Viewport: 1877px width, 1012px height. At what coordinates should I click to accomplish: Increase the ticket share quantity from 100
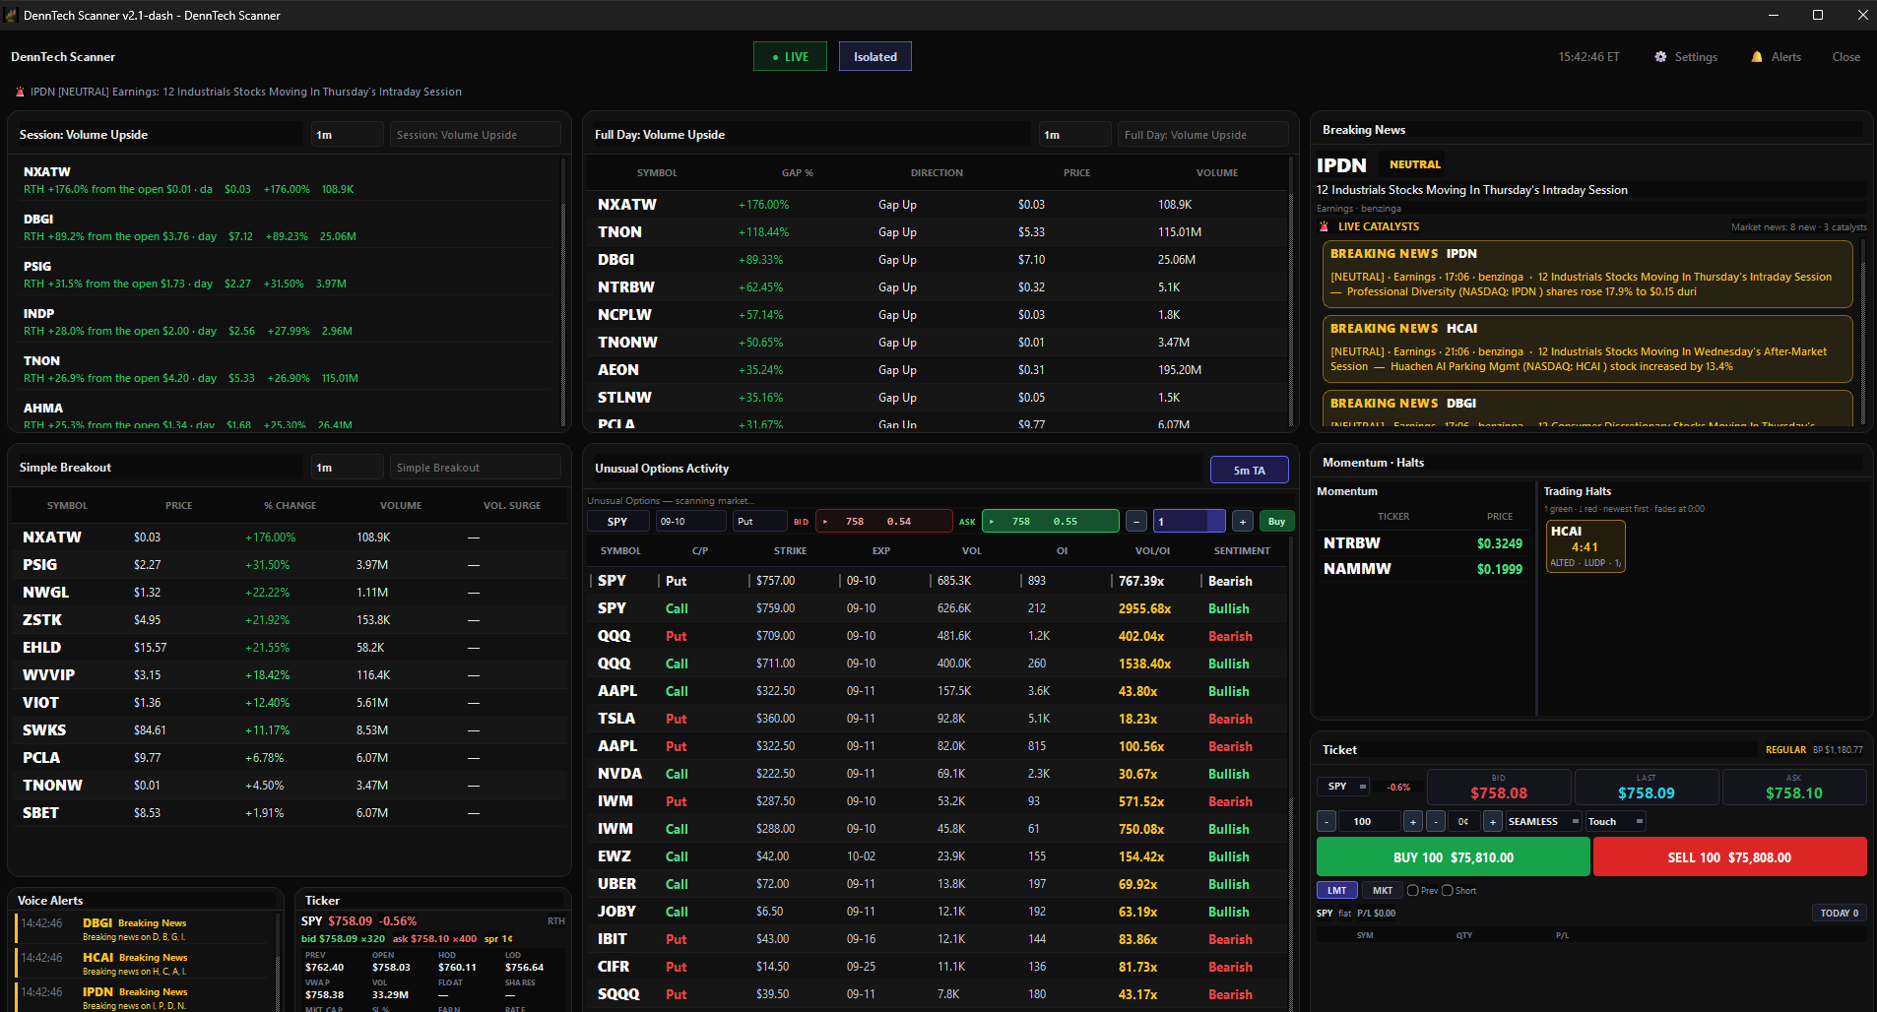pos(1413,821)
